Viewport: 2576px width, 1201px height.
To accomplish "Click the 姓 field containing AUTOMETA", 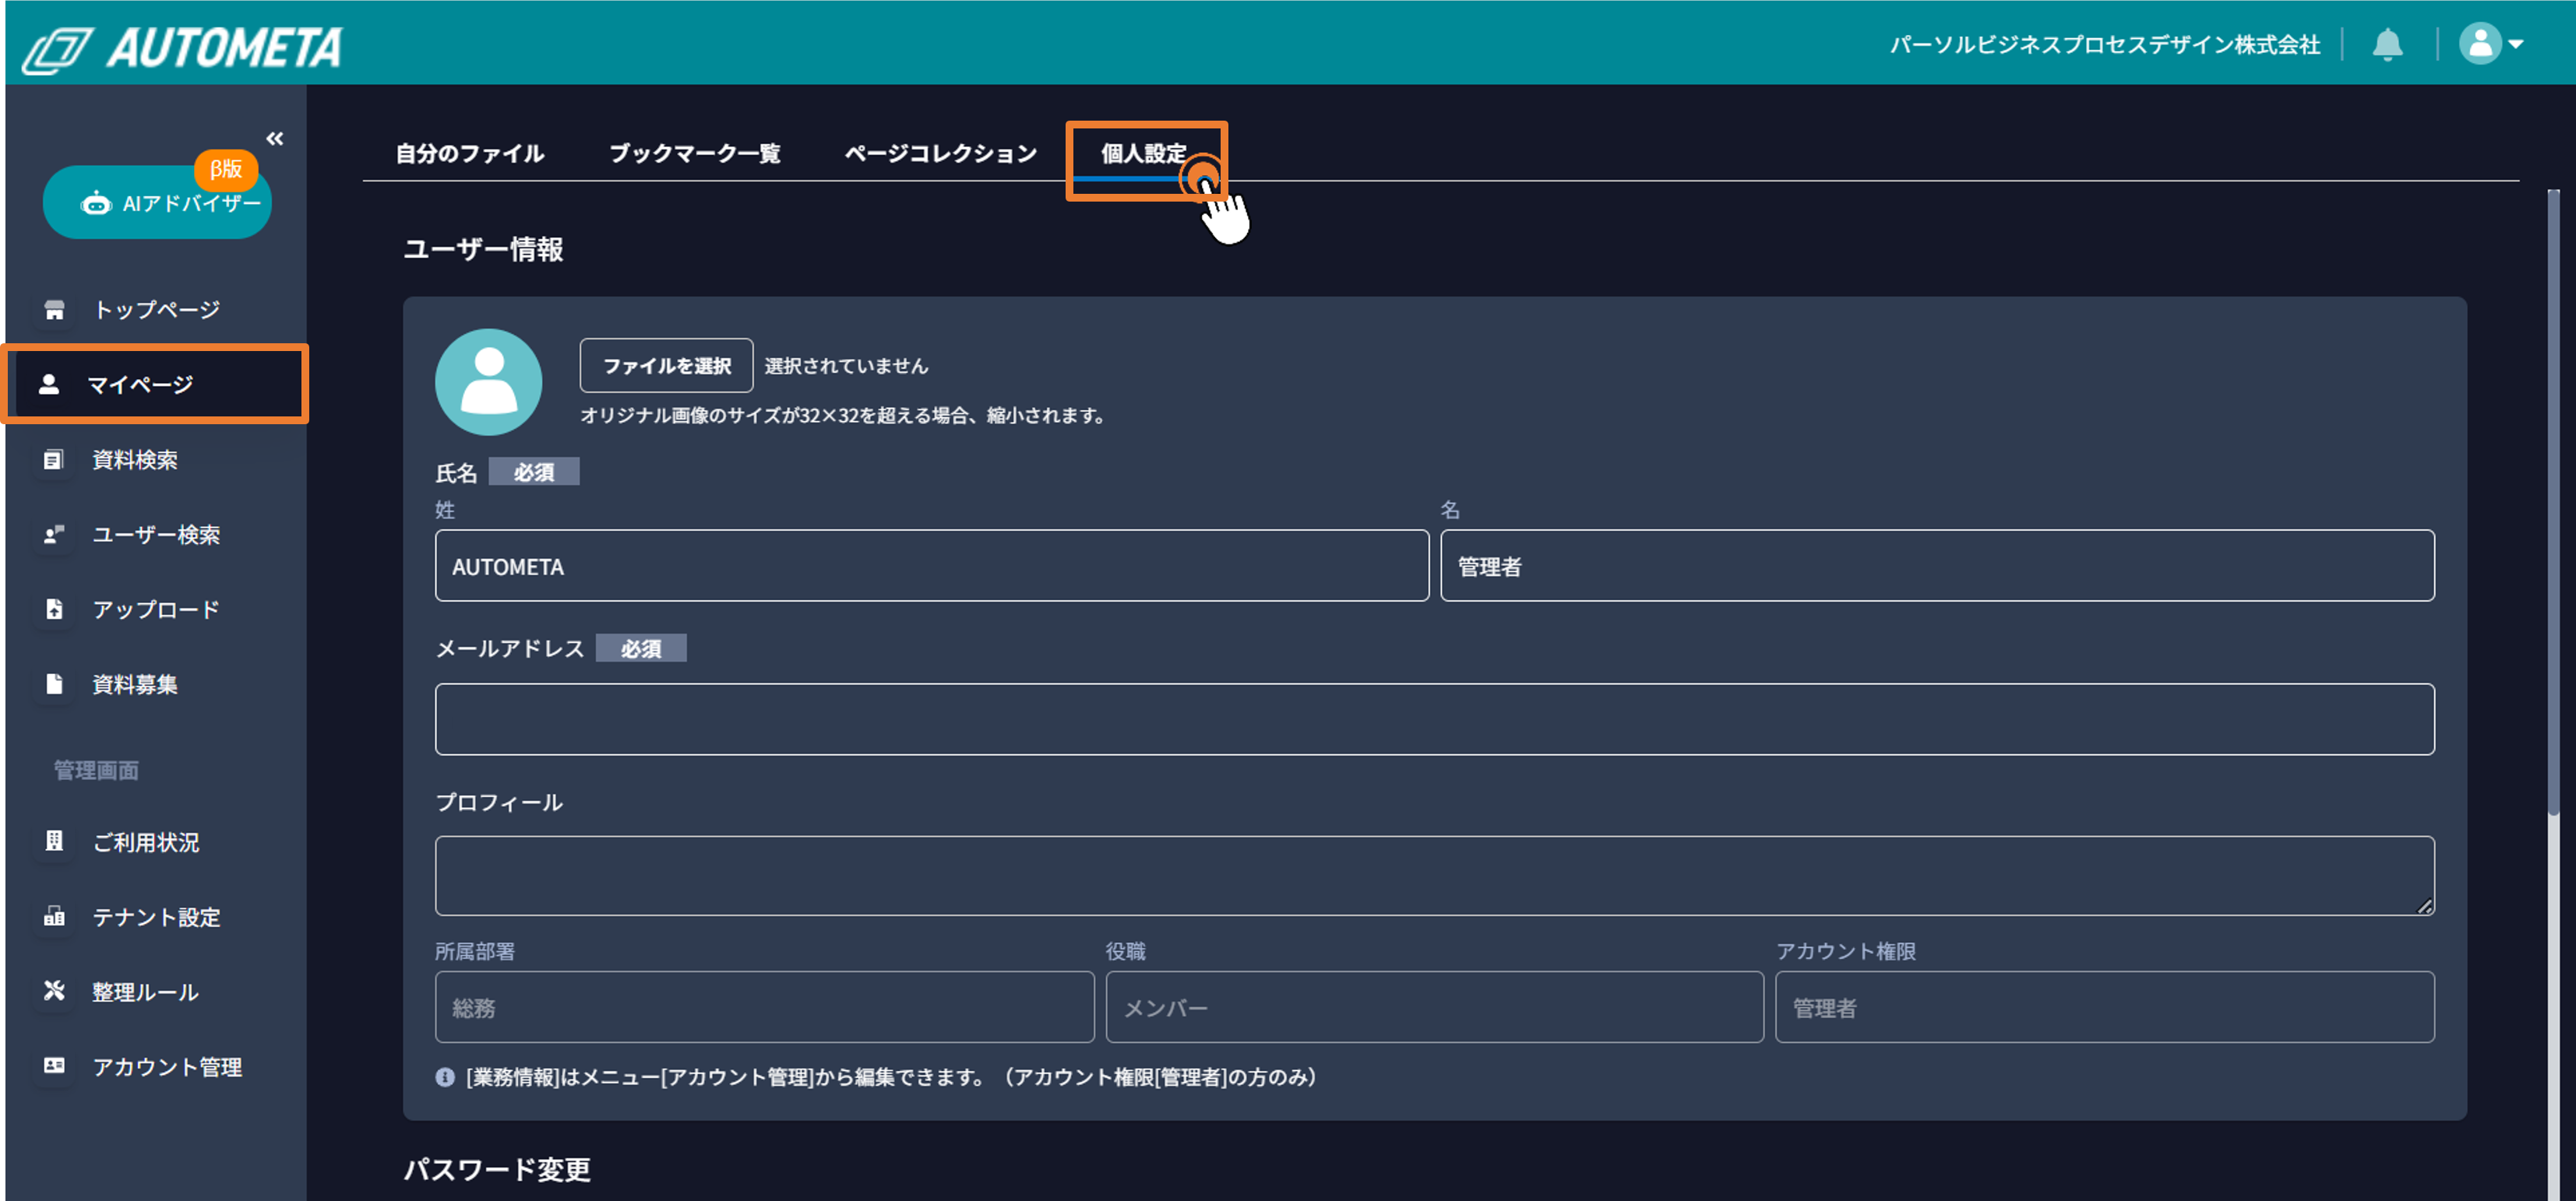I will coord(931,566).
